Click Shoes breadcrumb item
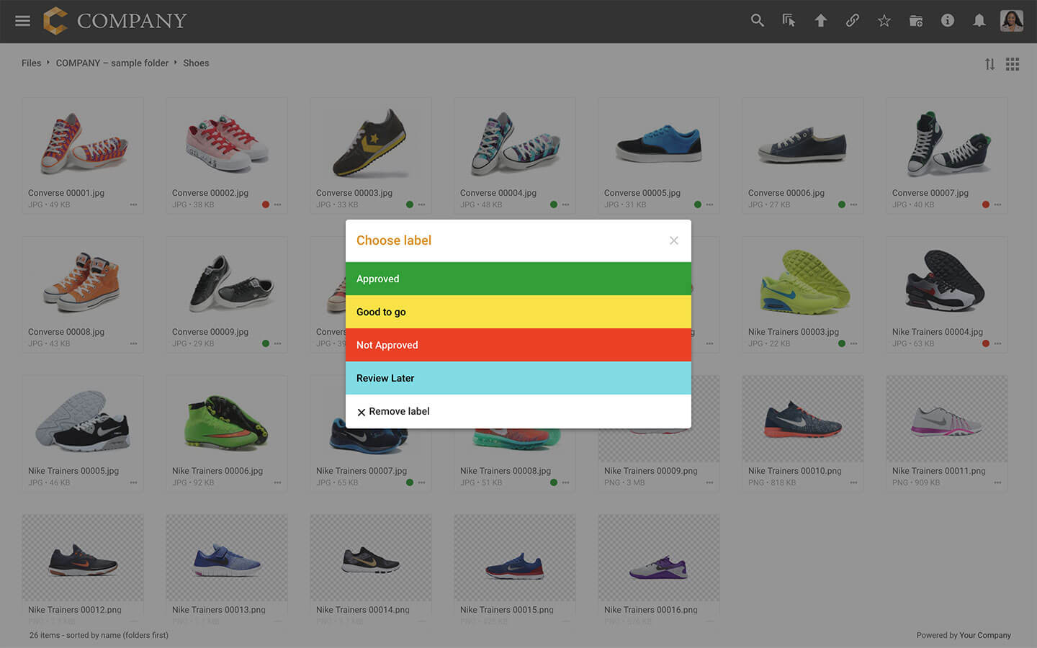The height and width of the screenshot is (648, 1037). point(196,63)
